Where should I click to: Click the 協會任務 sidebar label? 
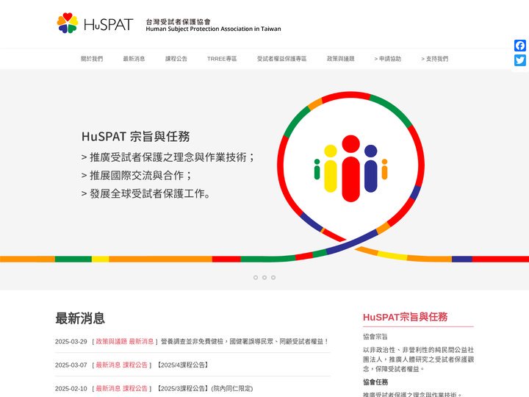point(375,382)
